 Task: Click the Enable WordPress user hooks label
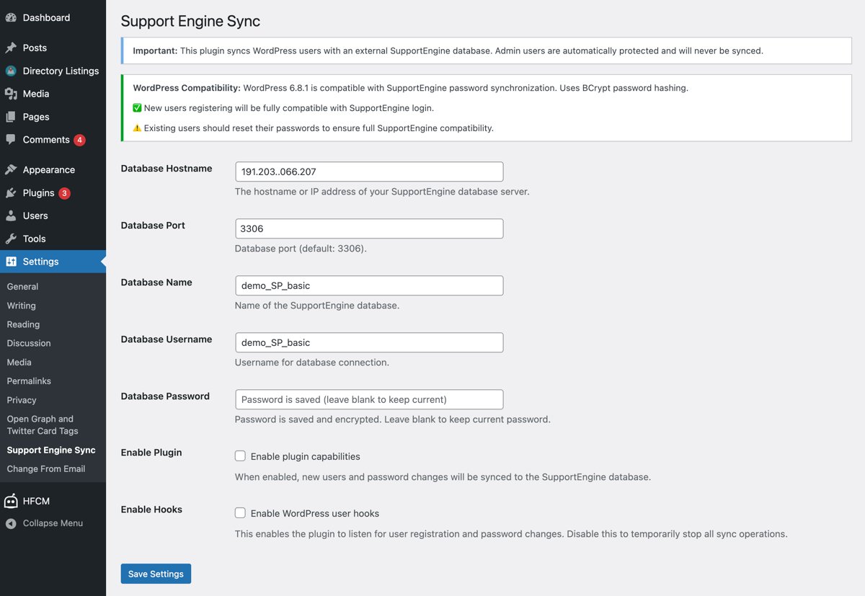pyautogui.click(x=315, y=513)
